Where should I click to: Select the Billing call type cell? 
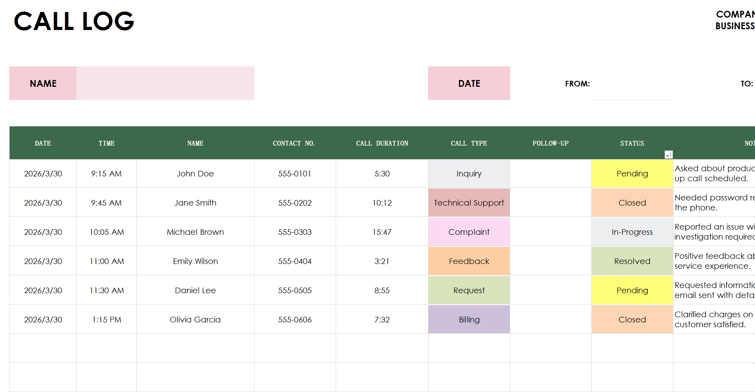[469, 320]
